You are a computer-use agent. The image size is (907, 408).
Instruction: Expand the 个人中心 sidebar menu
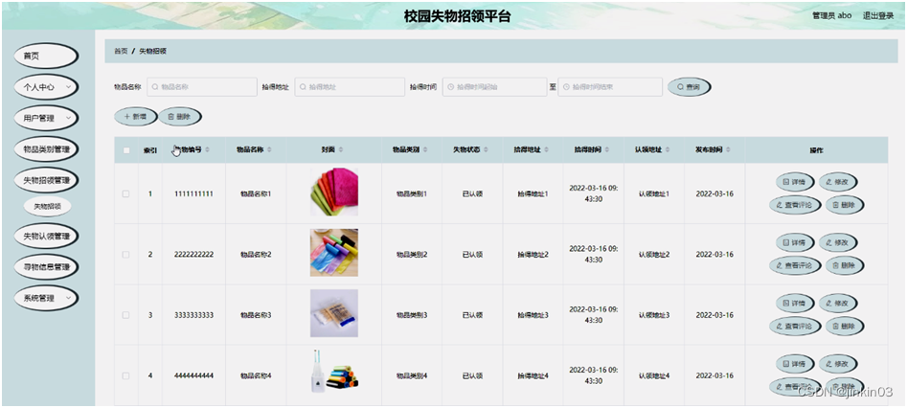click(x=45, y=87)
